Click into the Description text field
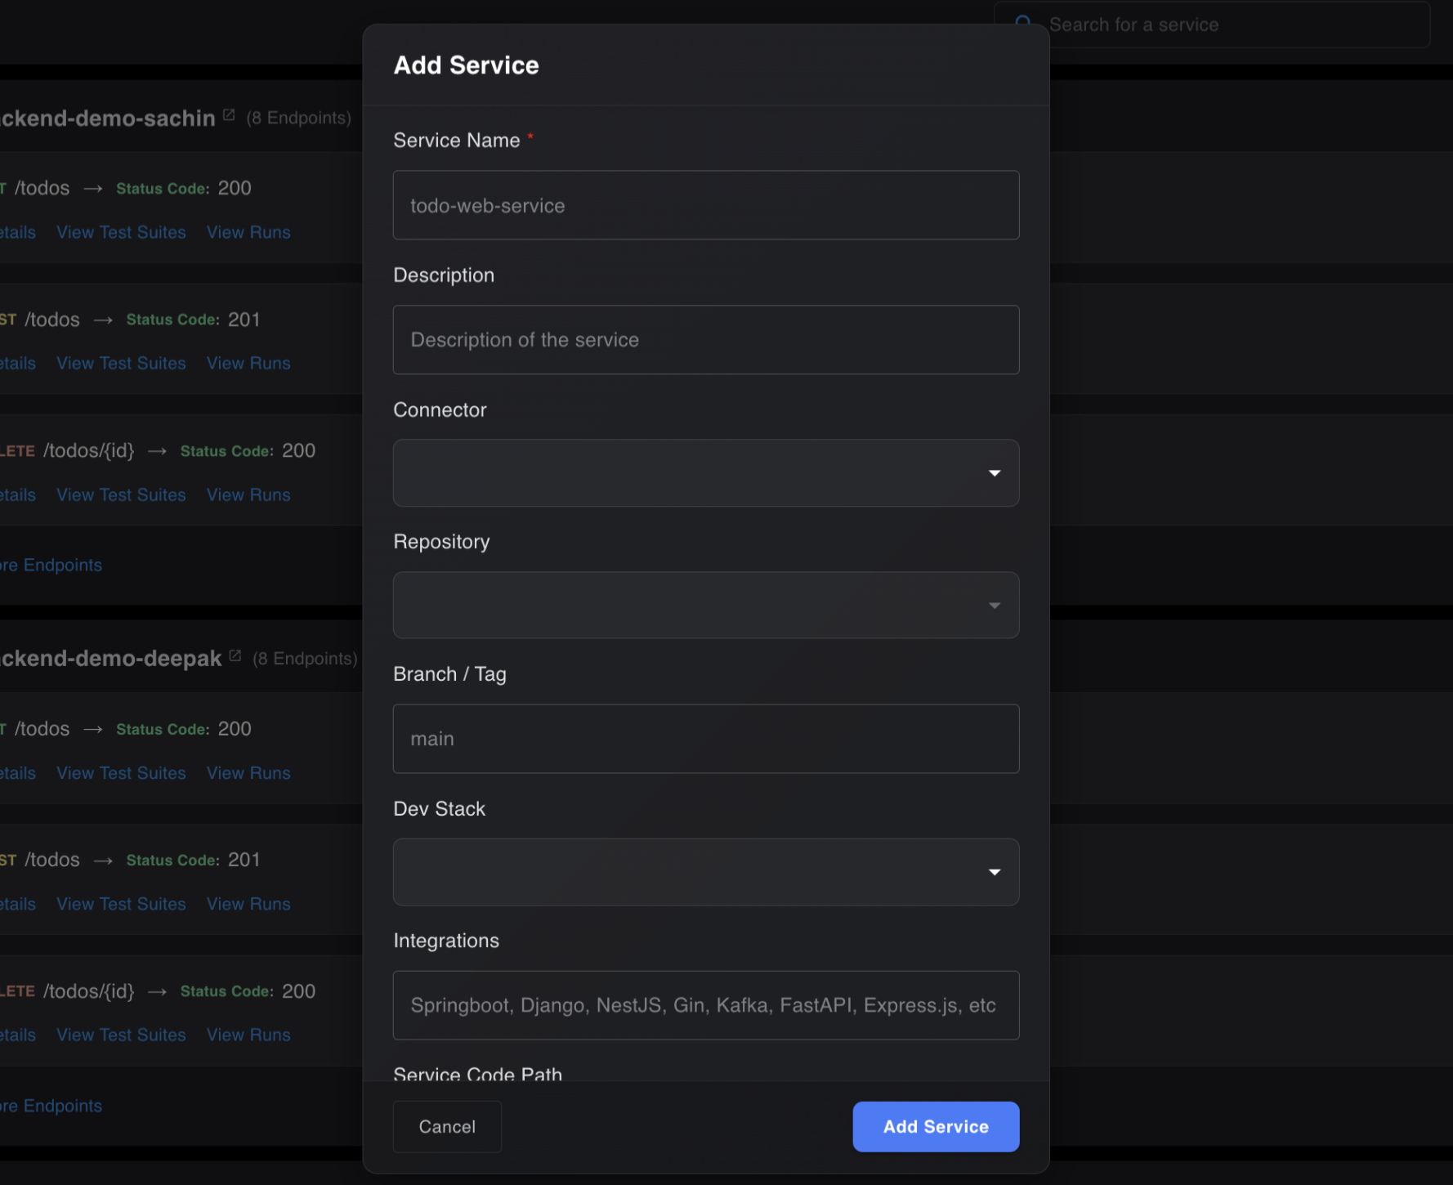Viewport: 1453px width, 1185px height. pos(705,340)
